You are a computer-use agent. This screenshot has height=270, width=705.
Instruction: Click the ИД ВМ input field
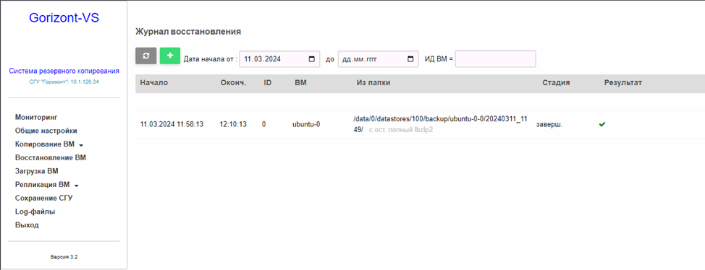click(496, 58)
